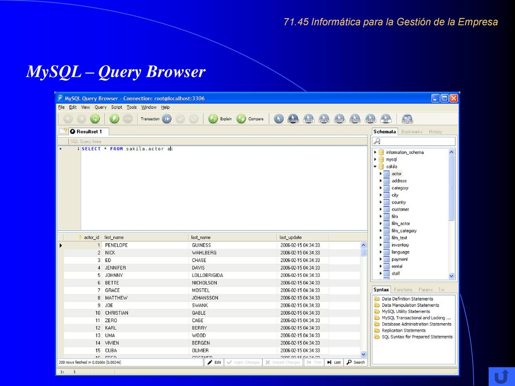Jump to the Last row button
The height and width of the screenshot is (386, 515).
click(x=334, y=362)
